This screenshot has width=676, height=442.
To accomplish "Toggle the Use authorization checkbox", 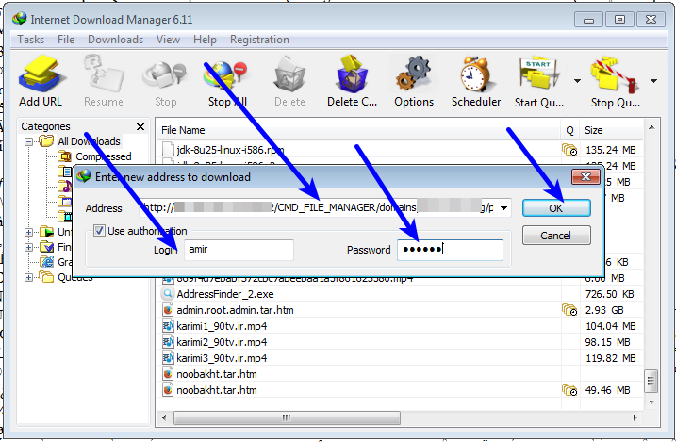I will click(x=99, y=231).
